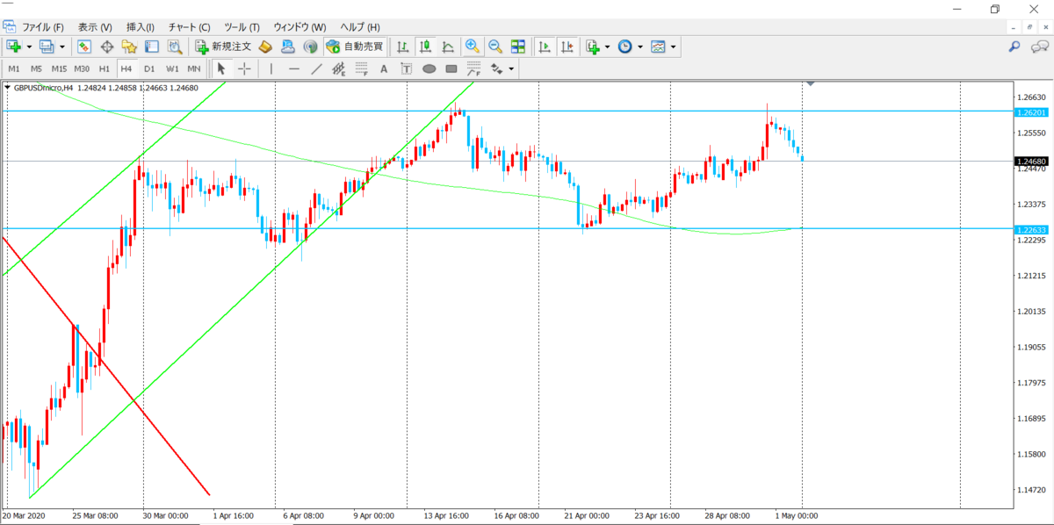Zoom in on the chart
This screenshot has height=525, width=1054.
(473, 47)
